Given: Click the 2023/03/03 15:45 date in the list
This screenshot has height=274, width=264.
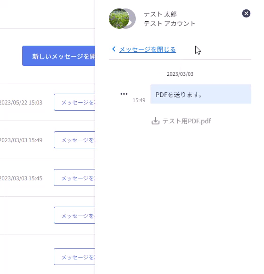Looking at the screenshot, I should [21, 178].
